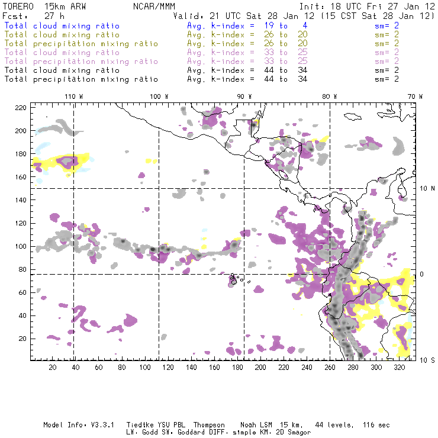Select the "Tiedtke" scheme name in the footer
The width and height of the screenshot is (438, 438).
coord(140,425)
